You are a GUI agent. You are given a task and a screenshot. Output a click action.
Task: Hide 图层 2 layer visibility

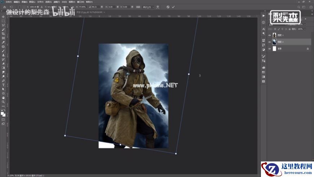(270, 42)
